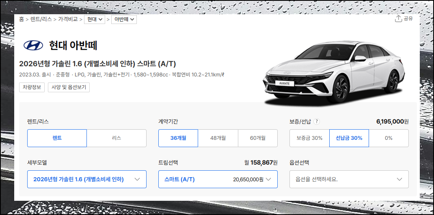Open 렌트/리스 breadcrumb link

coord(41,20)
